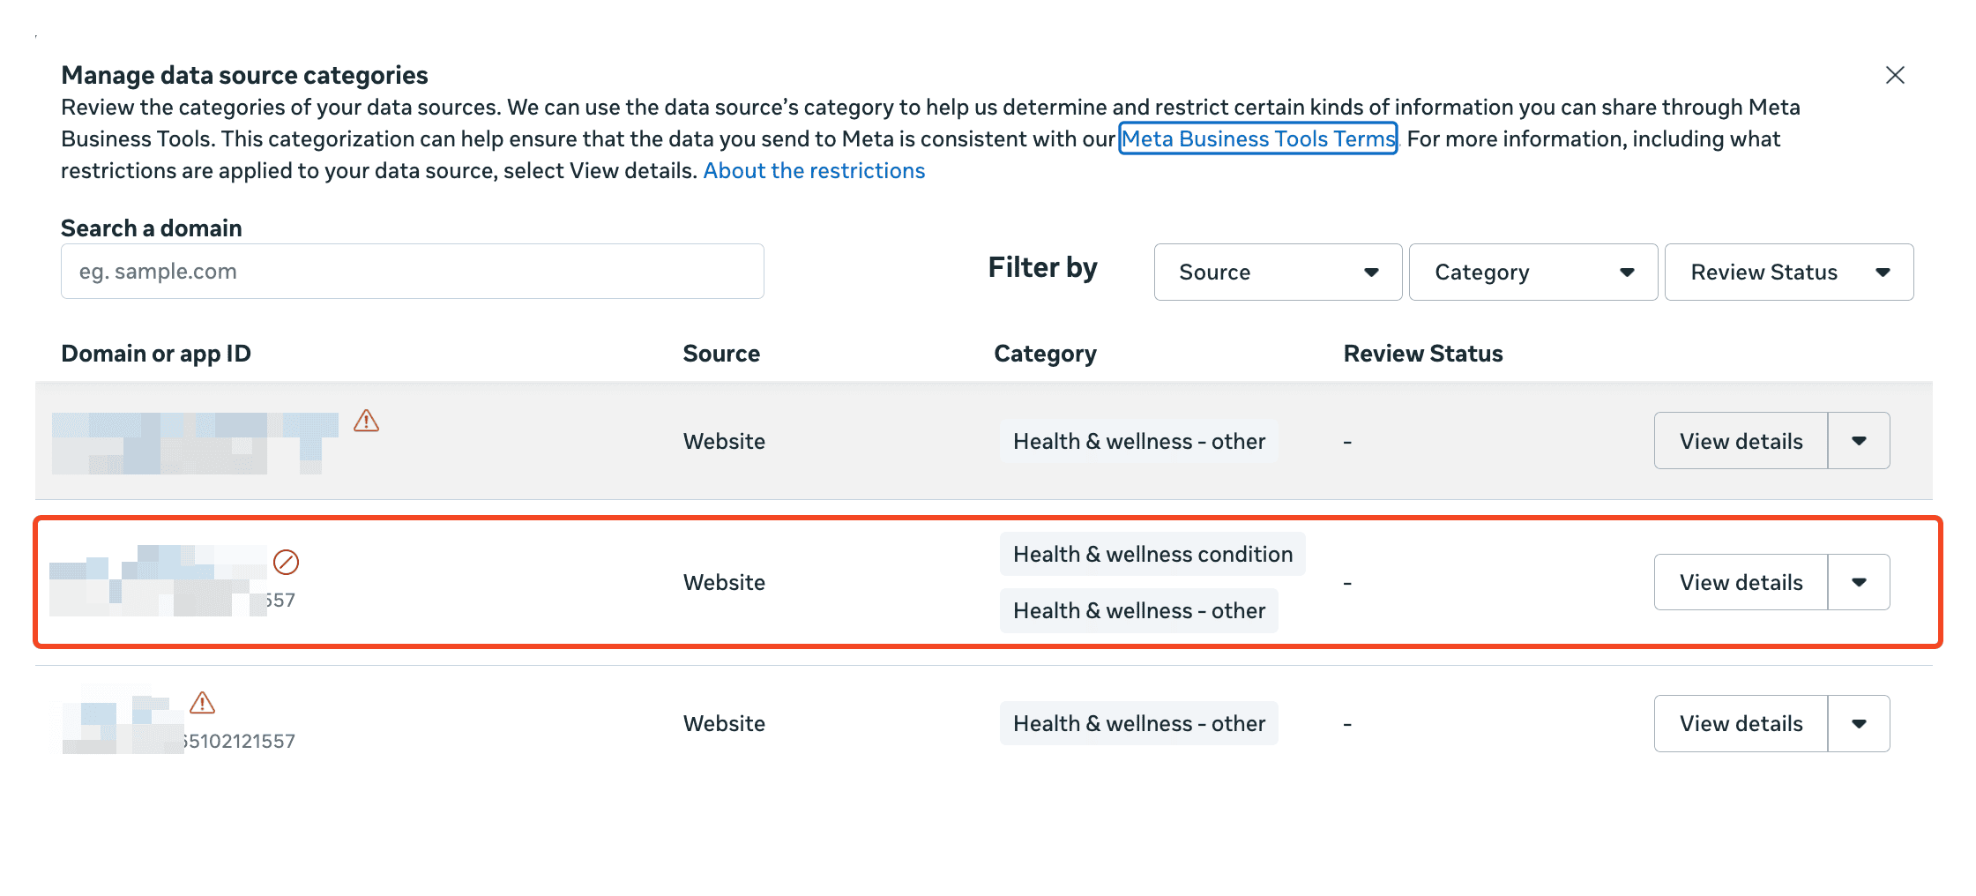Open the About the restrictions link

coord(813,170)
